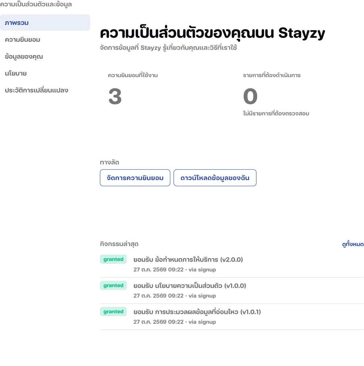Viewport: 364px width, 366px height.
Task: Click the active consents count 3
Action: point(115,97)
